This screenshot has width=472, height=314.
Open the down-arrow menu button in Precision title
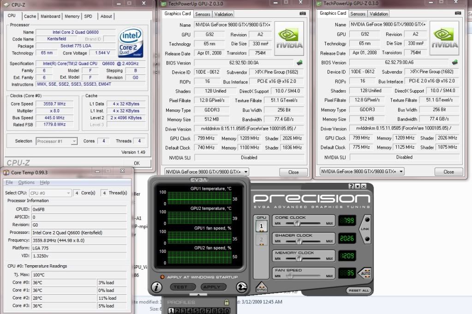coord(358,186)
